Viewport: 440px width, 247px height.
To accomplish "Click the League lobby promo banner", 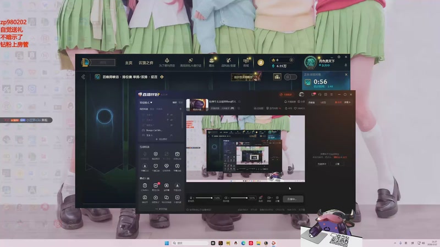I will pyautogui.click(x=246, y=77).
